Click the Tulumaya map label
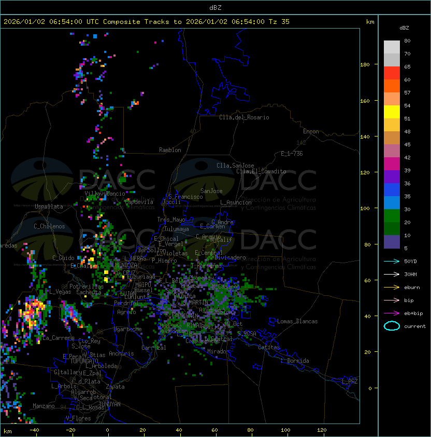 [177, 229]
